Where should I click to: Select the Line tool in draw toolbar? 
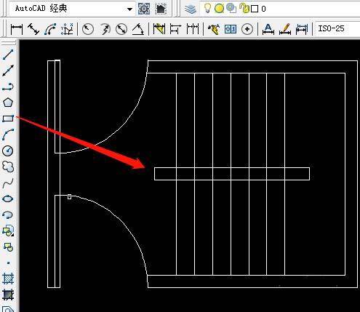pos(8,54)
